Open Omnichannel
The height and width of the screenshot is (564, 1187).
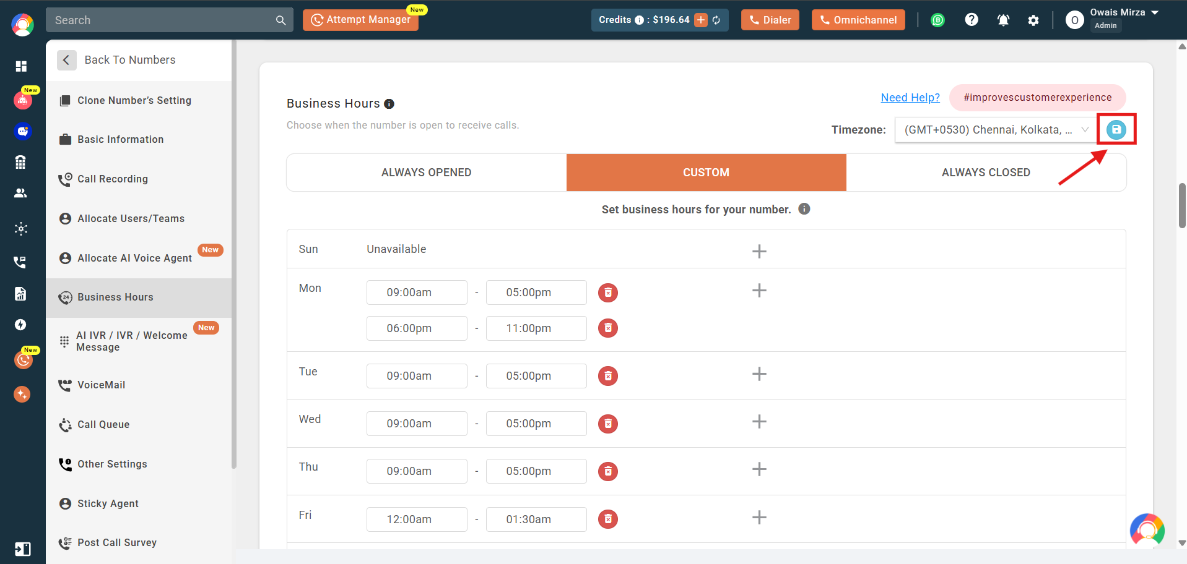pos(858,20)
